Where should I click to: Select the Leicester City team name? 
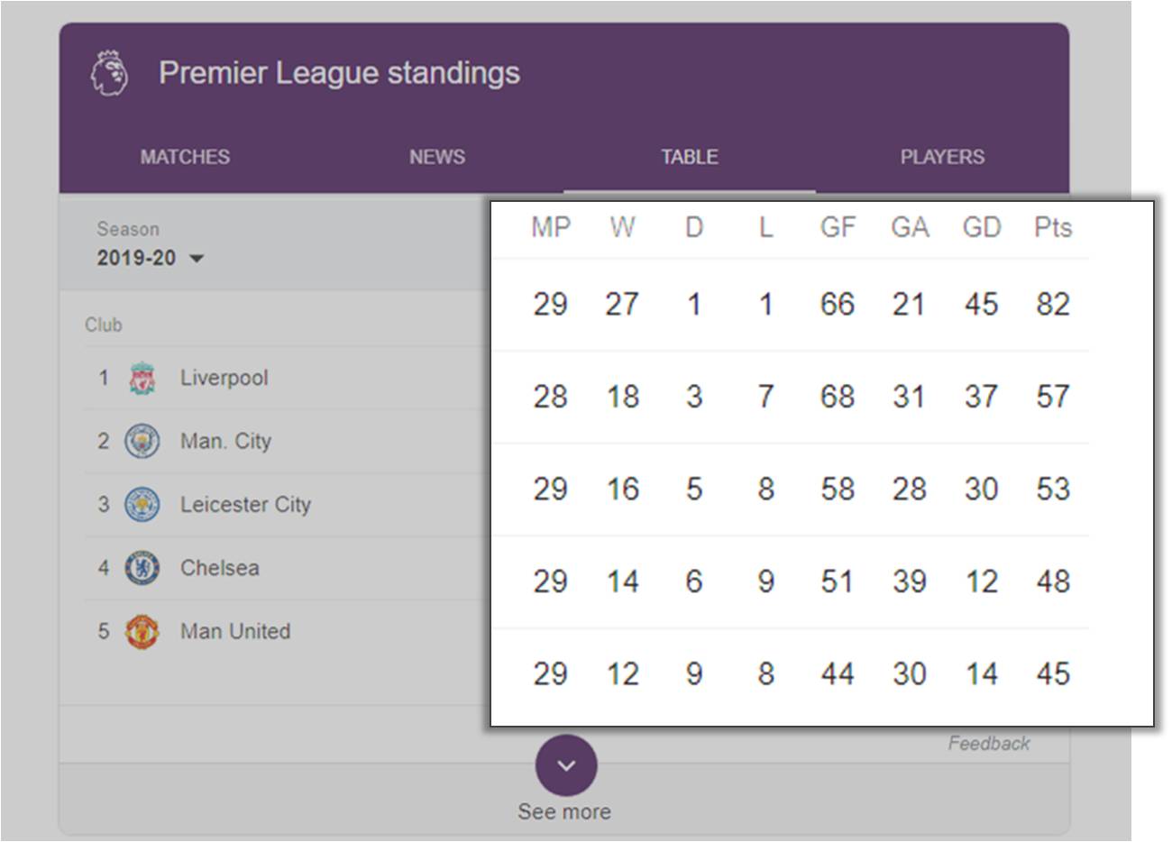[x=245, y=504]
